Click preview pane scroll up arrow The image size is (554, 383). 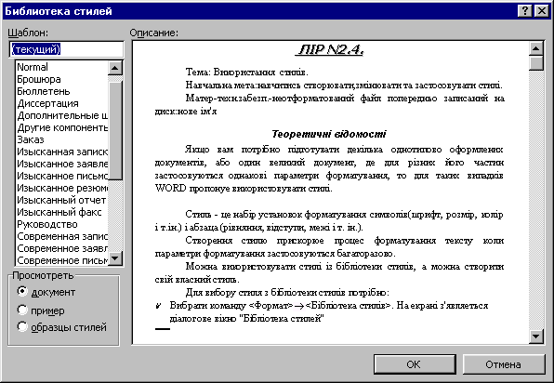[536, 48]
